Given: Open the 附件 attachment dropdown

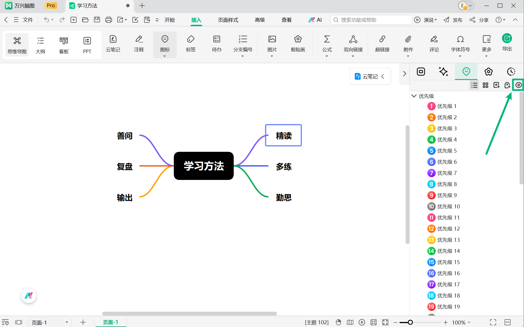Looking at the screenshot, I should pyautogui.click(x=408, y=56).
